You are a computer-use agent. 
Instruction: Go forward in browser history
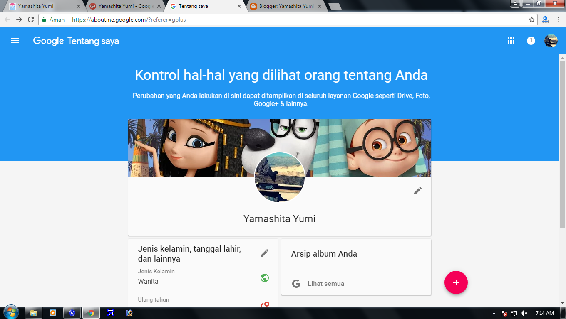19,20
